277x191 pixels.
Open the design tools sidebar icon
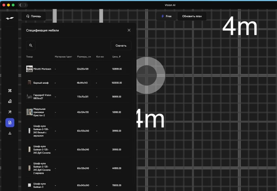(x=10, y=91)
